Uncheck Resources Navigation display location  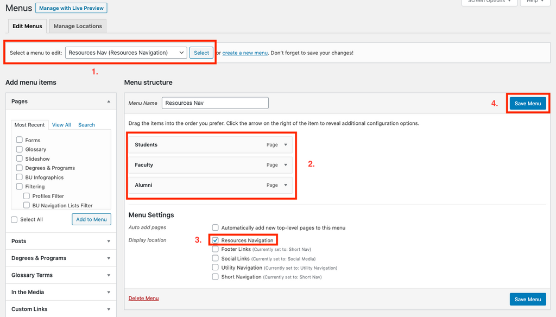tap(216, 240)
